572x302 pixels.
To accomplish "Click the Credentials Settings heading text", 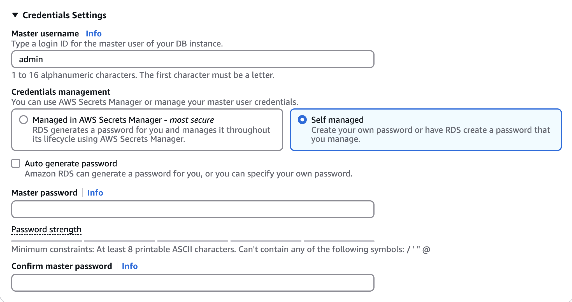I will point(64,15).
